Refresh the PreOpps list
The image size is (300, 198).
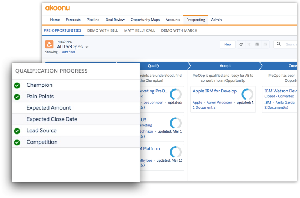click(x=241, y=44)
